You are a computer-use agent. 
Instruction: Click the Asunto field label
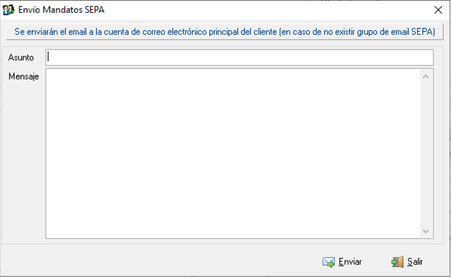pyautogui.click(x=21, y=57)
